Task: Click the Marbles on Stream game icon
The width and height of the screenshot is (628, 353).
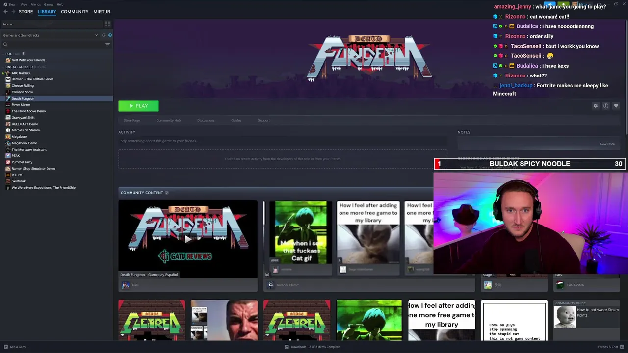Action: (x=8, y=130)
